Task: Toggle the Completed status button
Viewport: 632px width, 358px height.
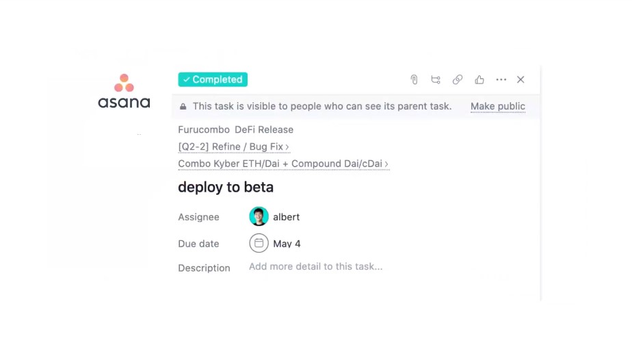Action: pyautogui.click(x=213, y=79)
